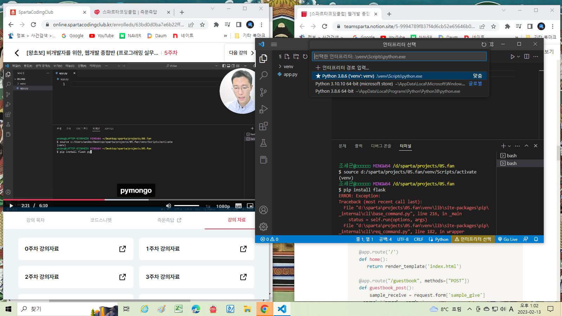Show hidden system tray icons
Screen dimensions: 562x316
(x=470, y=309)
